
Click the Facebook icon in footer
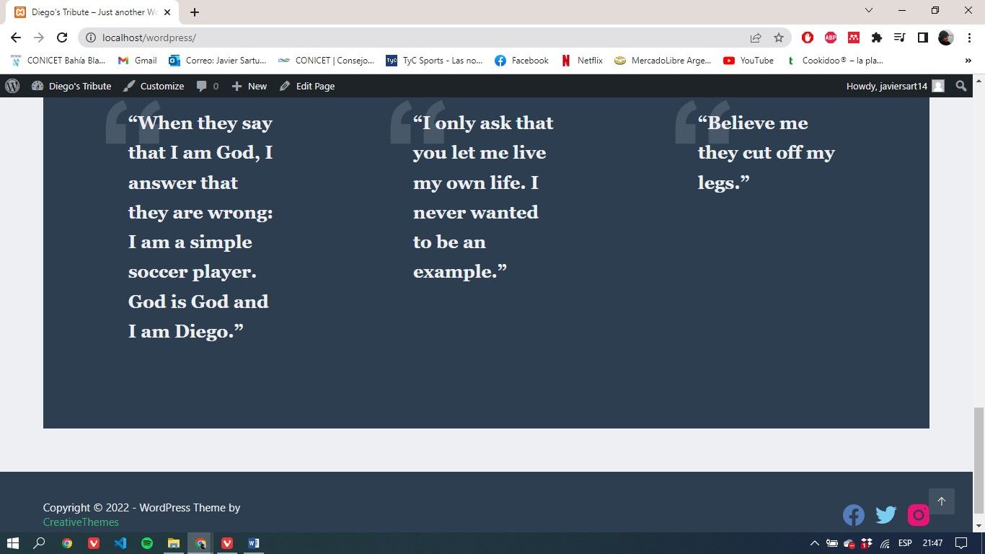854,514
